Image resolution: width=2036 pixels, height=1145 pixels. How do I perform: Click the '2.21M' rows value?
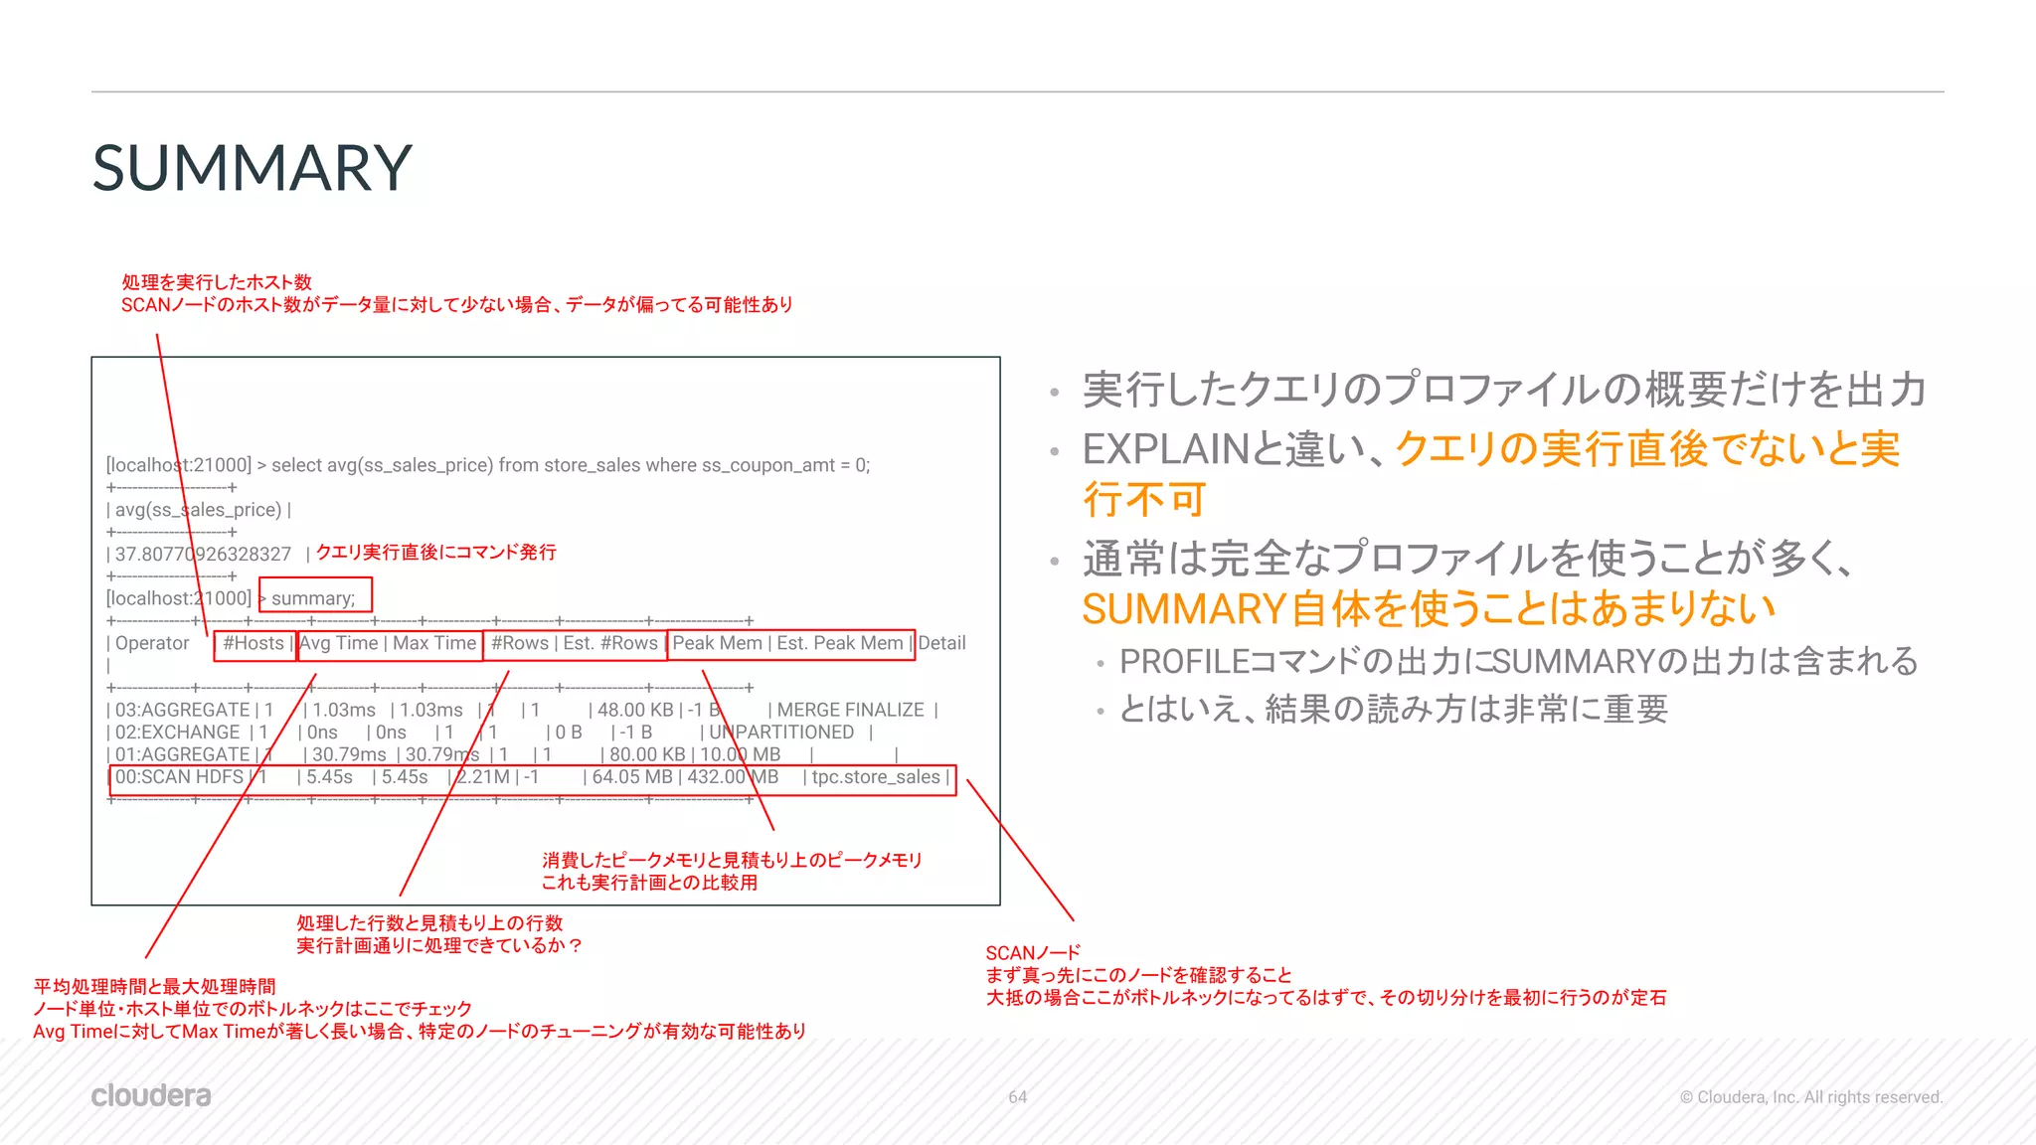pyautogui.click(x=483, y=777)
